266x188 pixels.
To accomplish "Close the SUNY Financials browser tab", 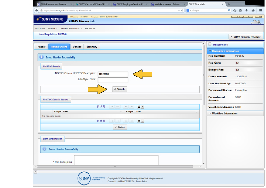I will tap(222, 4).
